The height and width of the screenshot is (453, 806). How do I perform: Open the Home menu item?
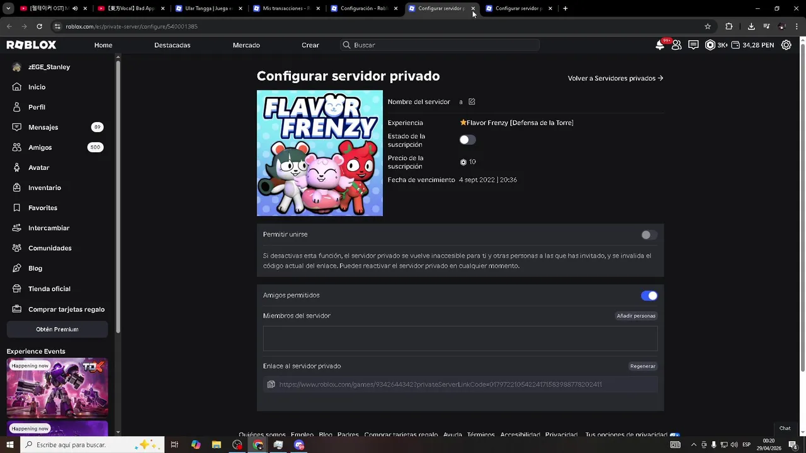tap(103, 45)
